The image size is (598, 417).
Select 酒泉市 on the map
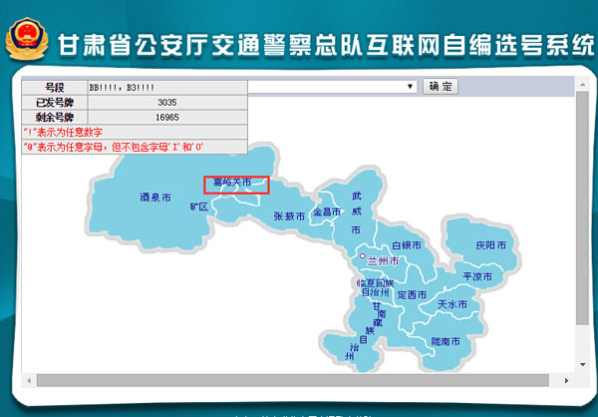[x=155, y=198]
